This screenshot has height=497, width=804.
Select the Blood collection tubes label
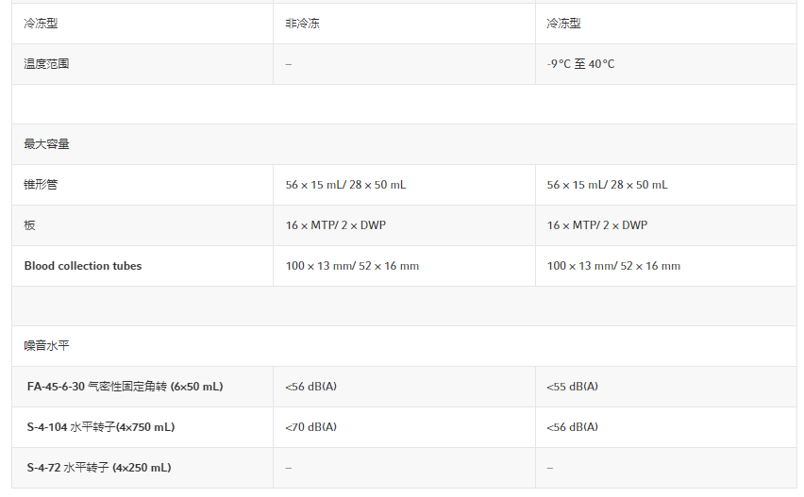[83, 266]
